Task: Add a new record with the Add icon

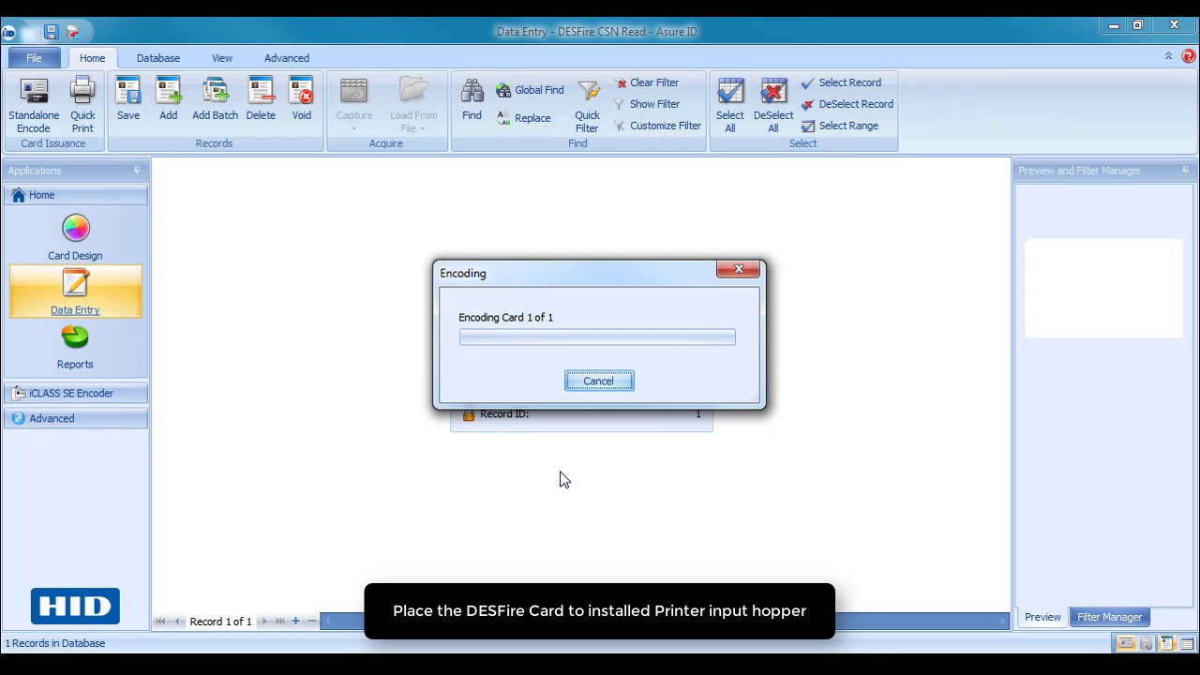Action: coord(168,92)
